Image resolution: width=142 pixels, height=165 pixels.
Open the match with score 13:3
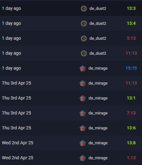coord(131,8)
